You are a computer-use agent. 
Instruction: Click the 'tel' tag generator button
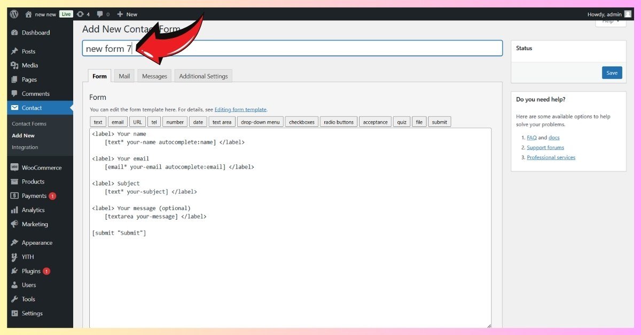154,122
